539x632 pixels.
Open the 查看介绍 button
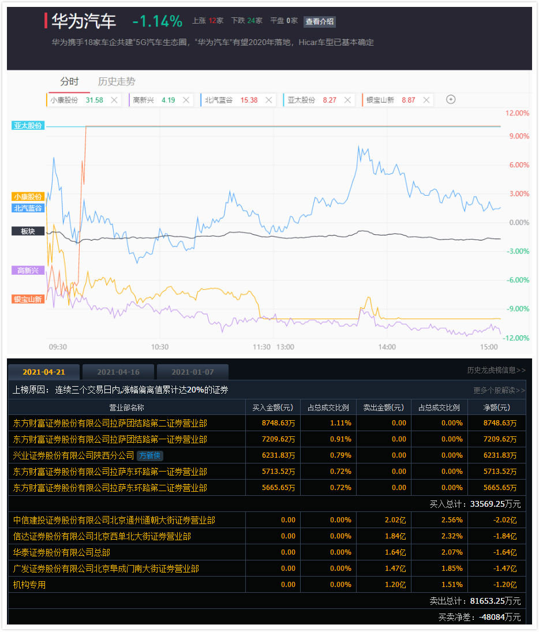[x=320, y=21]
